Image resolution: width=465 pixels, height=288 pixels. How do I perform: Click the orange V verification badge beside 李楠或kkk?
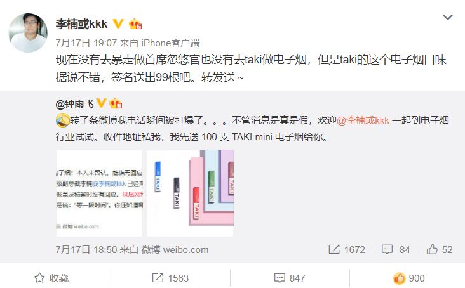point(118,23)
